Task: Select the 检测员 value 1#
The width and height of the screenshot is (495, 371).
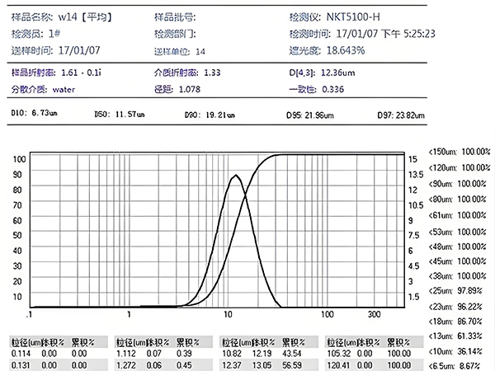Action: click(54, 34)
